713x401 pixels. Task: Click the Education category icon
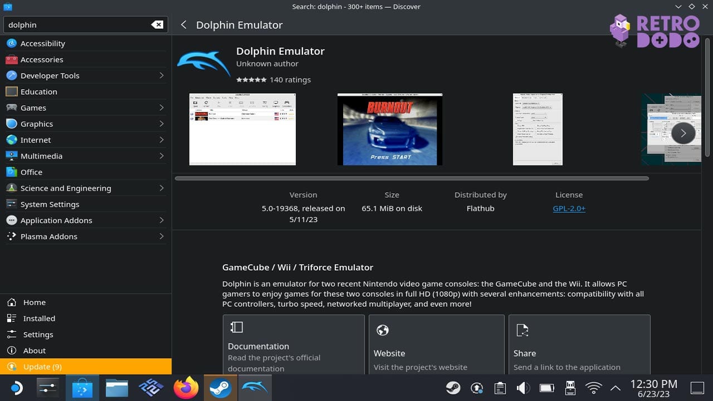click(12, 92)
